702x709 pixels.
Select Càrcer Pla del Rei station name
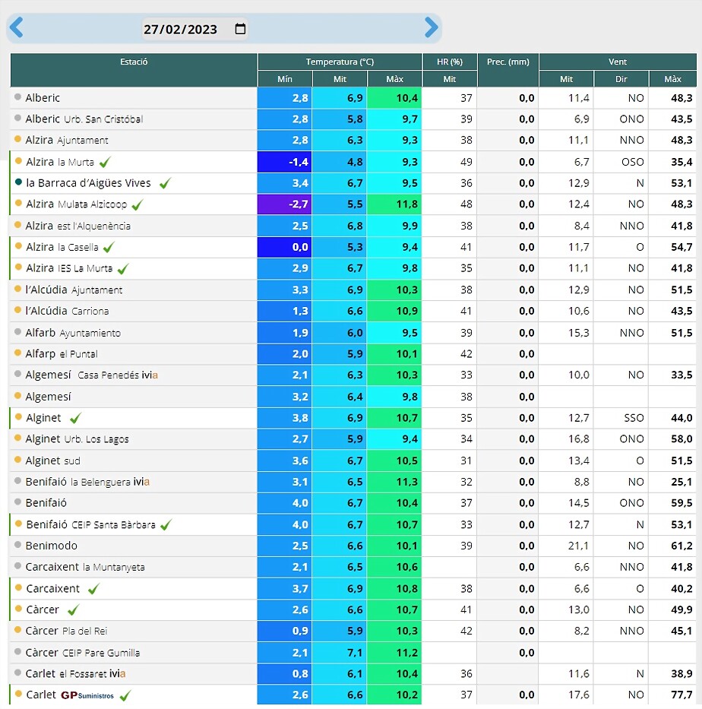click(x=66, y=631)
